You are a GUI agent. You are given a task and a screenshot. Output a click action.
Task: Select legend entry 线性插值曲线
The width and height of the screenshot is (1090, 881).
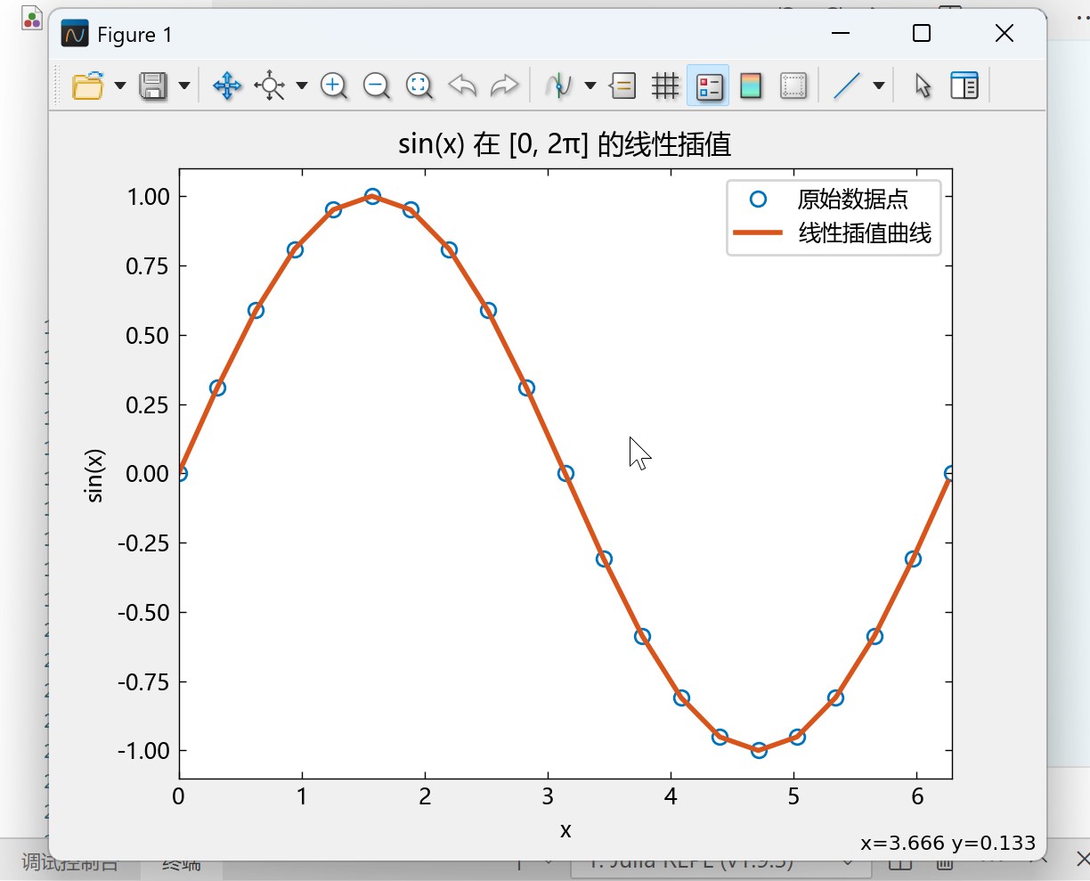(865, 233)
